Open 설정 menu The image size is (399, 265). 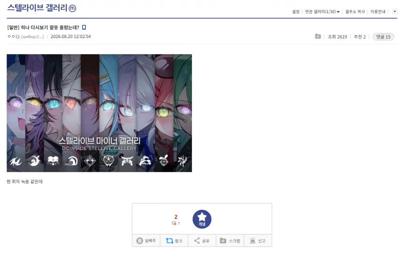pyautogui.click(x=296, y=11)
